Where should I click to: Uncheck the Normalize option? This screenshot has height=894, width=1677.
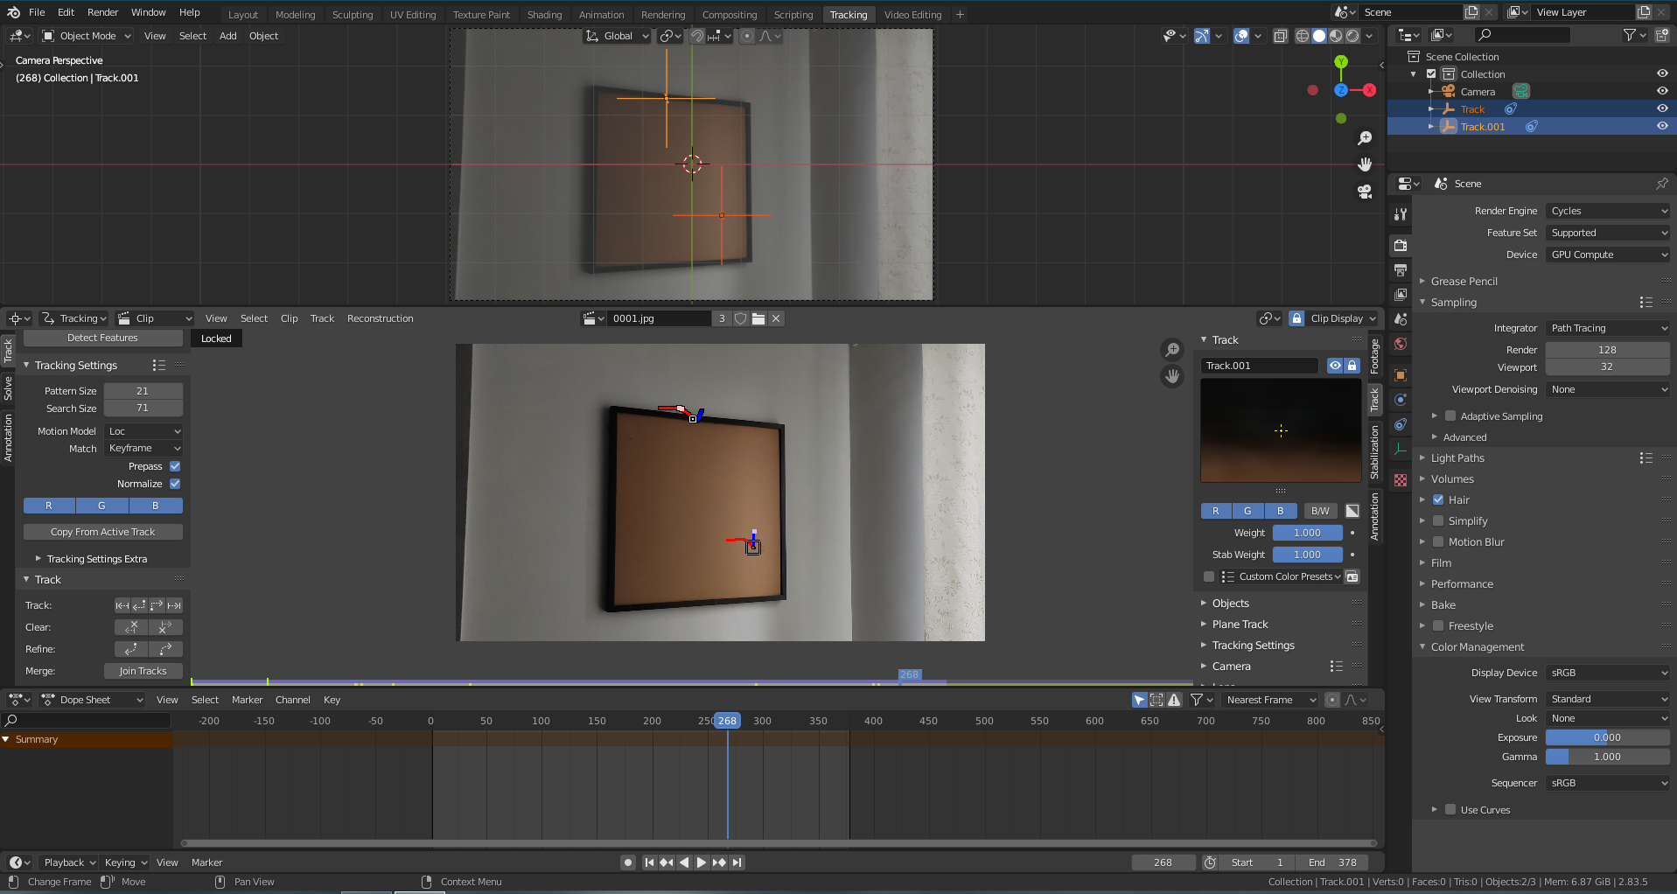[x=175, y=484]
